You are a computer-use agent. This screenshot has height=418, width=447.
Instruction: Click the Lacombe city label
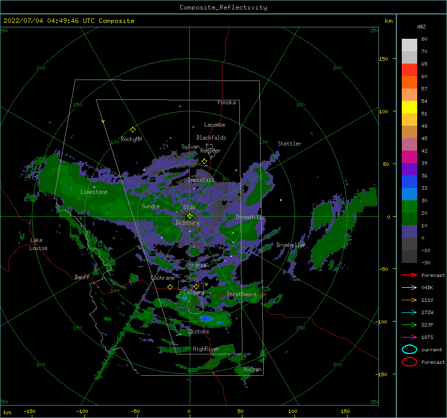215,125
